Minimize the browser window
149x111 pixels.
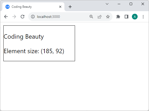[119, 4]
